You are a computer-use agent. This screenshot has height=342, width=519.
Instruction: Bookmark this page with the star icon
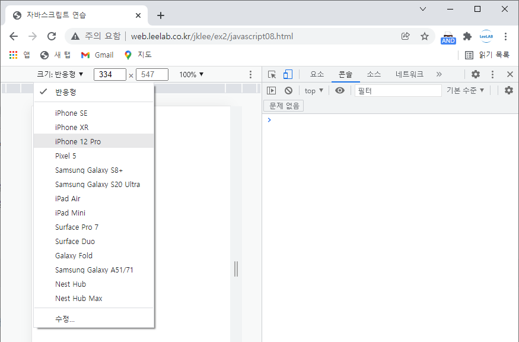point(424,36)
